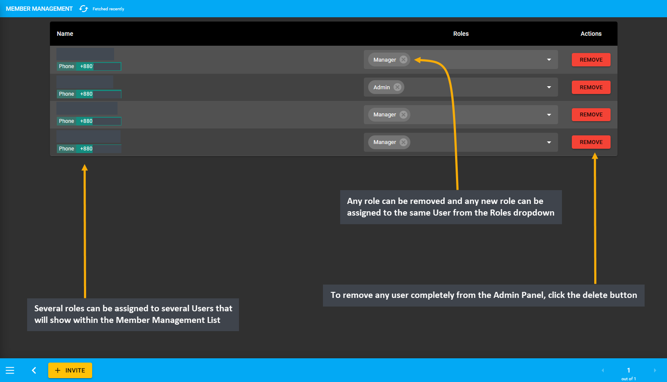
Task: Click the second member's Phone tag
Action: click(x=66, y=94)
